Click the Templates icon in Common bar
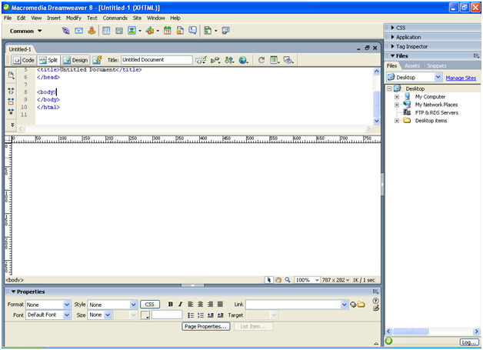This screenshot has width=483, height=350. (208, 31)
